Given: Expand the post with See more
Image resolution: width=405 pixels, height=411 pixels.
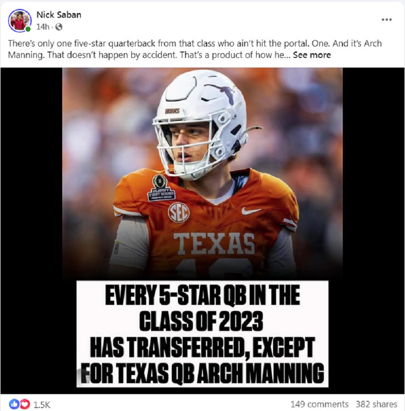Looking at the screenshot, I should (x=312, y=55).
